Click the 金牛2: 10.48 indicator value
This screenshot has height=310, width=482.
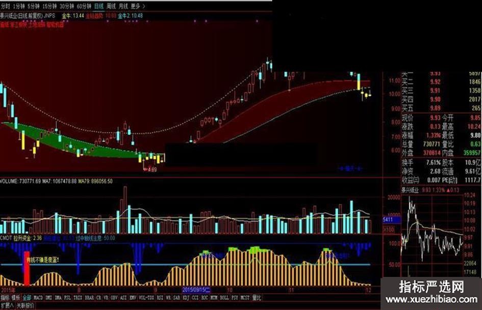coord(130,16)
